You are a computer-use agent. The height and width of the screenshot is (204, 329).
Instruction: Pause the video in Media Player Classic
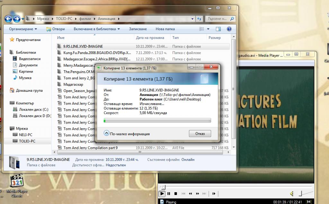tap(169, 194)
